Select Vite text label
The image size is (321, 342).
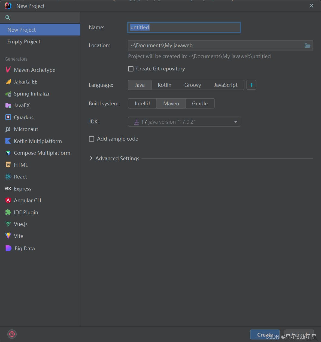click(19, 236)
